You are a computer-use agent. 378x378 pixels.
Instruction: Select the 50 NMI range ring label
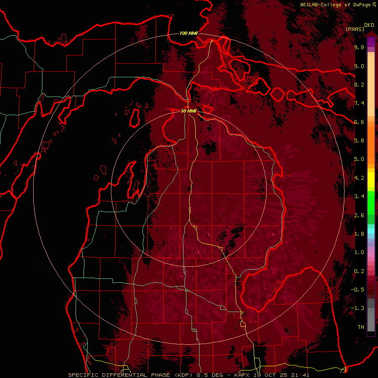point(189,111)
